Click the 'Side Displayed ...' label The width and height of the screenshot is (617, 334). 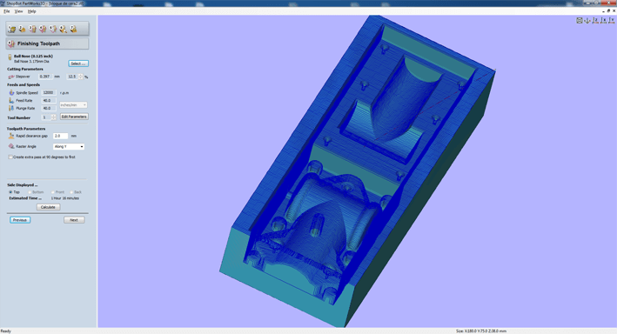point(23,185)
